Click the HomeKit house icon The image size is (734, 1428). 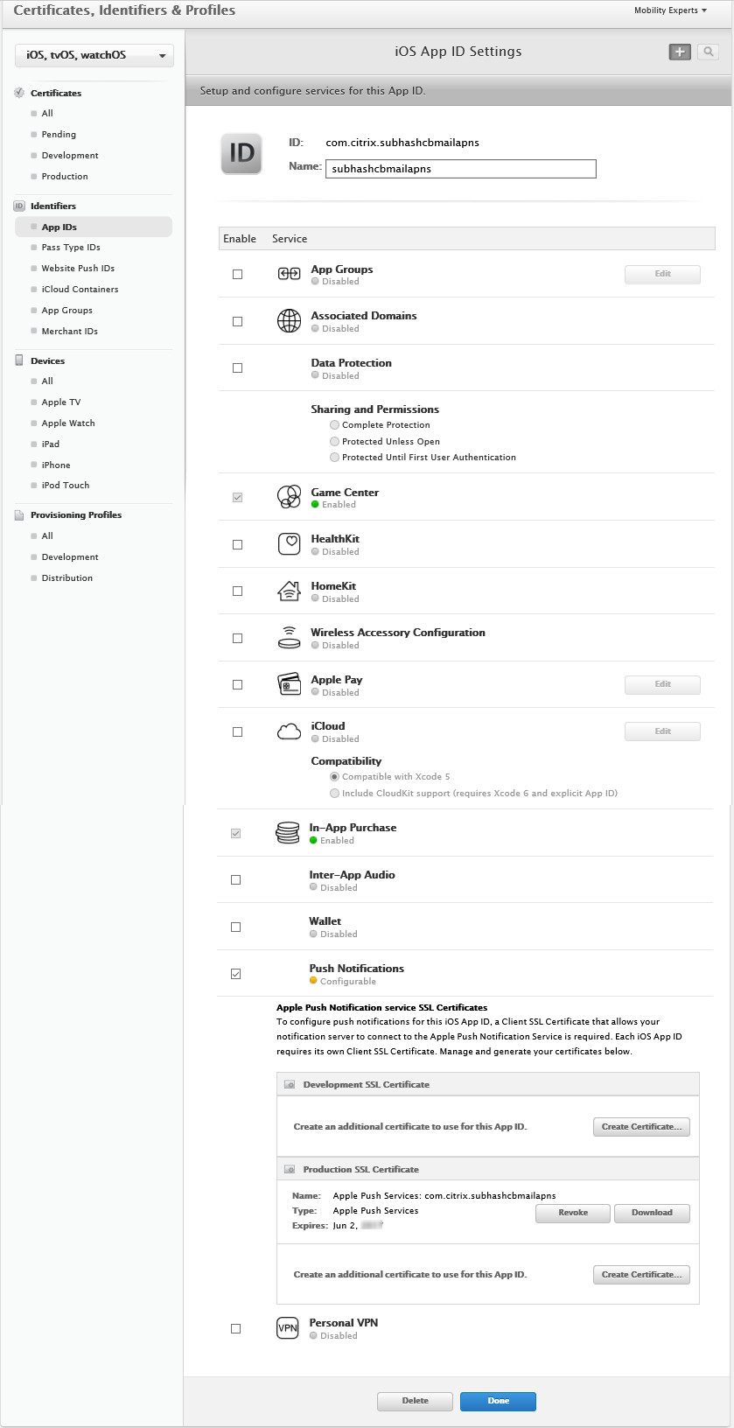click(289, 591)
